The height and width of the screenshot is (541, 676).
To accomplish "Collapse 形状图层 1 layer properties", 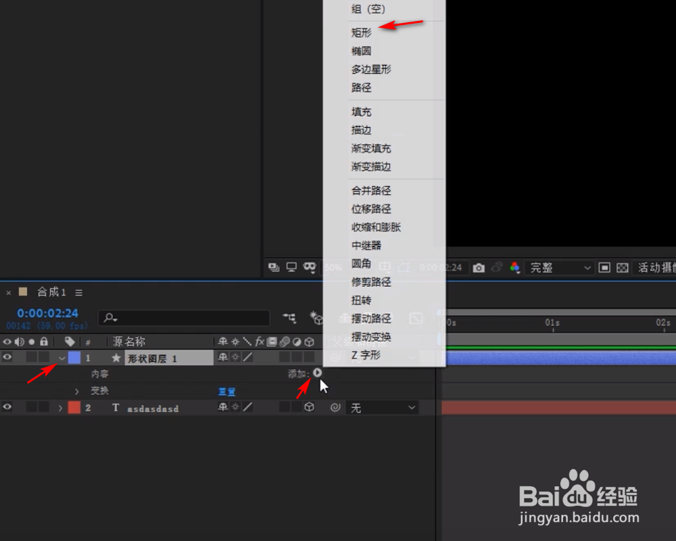I will click(62, 358).
